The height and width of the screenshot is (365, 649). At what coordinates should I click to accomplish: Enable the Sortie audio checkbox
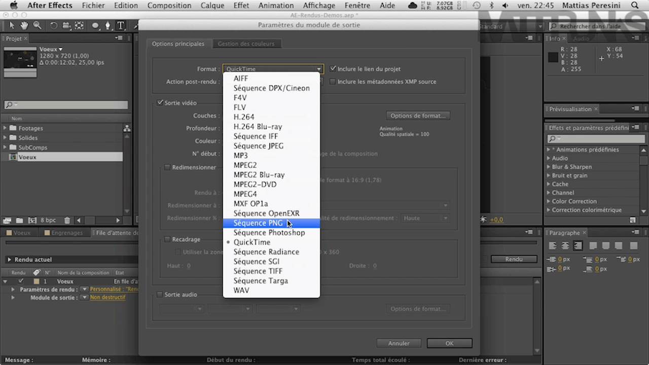click(160, 295)
